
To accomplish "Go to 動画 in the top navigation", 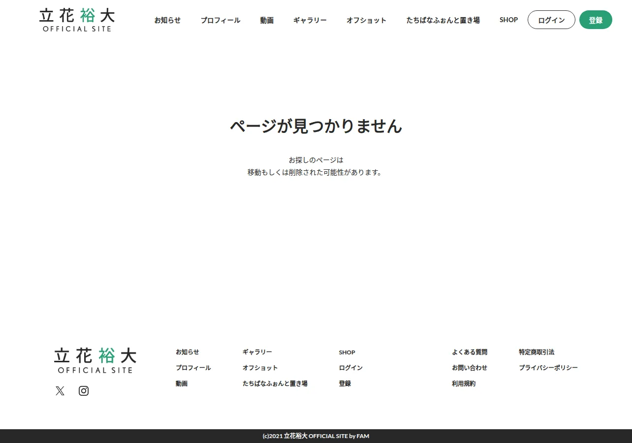I will [x=267, y=20].
